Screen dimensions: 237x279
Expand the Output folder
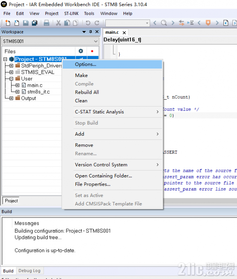tap(11, 98)
